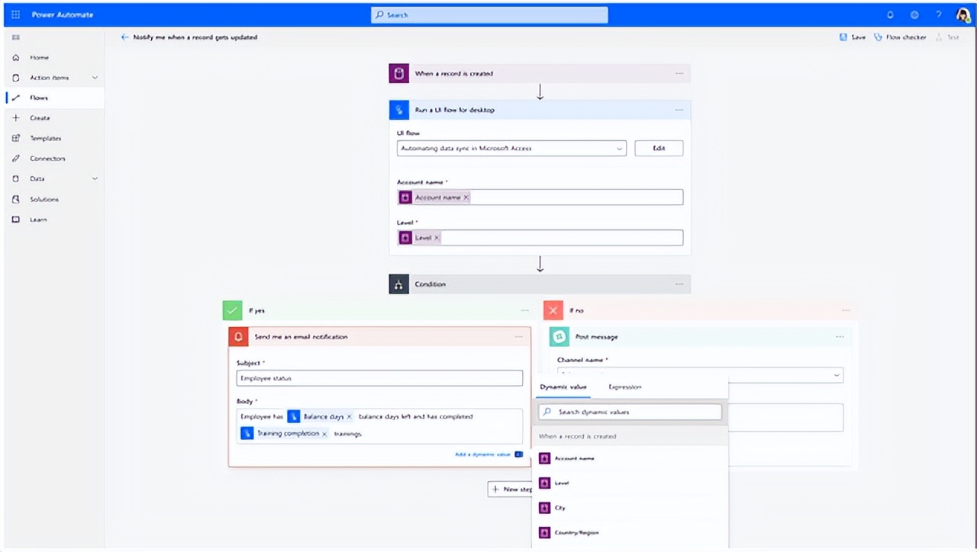This screenshot has width=977, height=552.
Task: Click Add a dynamic value link
Action: 482,454
